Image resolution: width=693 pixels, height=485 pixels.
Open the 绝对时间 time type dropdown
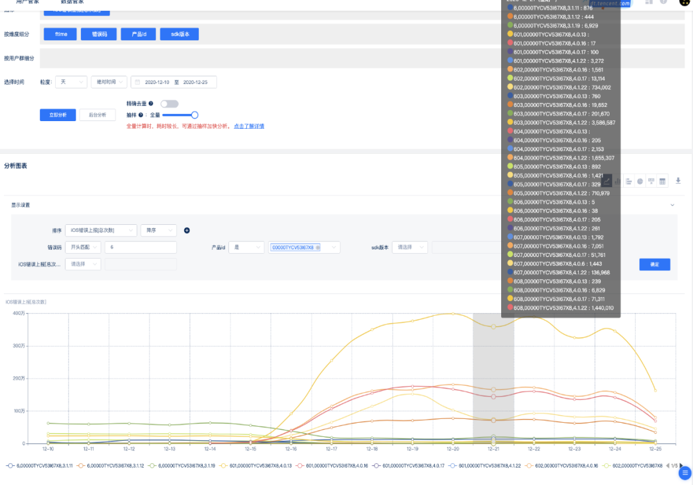(109, 82)
